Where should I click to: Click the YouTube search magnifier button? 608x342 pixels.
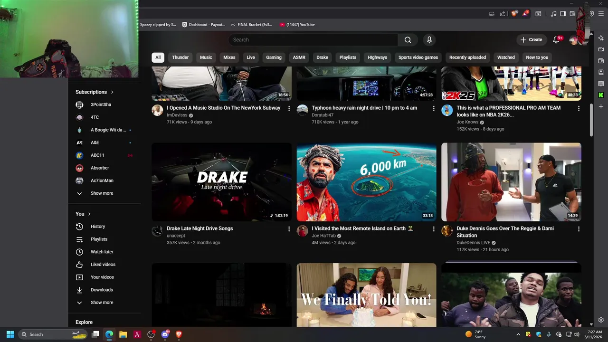click(x=408, y=40)
